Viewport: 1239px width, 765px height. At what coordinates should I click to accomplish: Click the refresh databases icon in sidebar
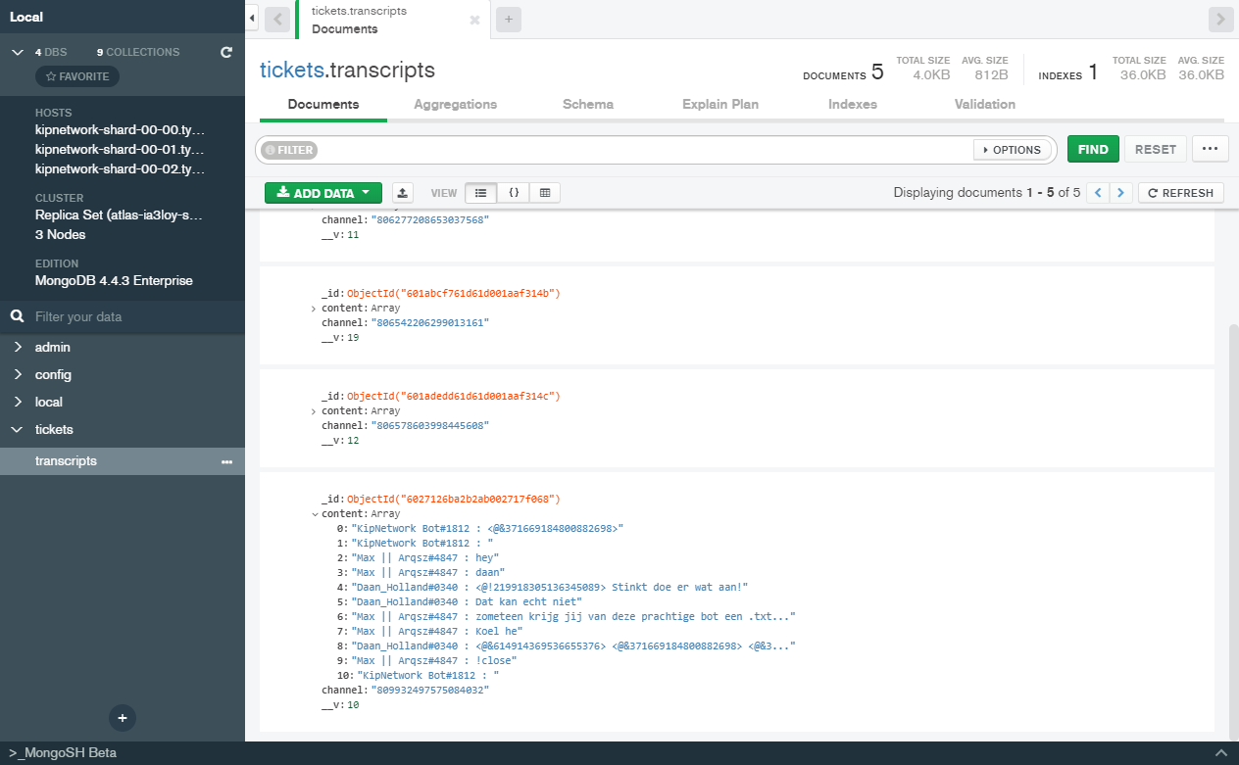(226, 52)
